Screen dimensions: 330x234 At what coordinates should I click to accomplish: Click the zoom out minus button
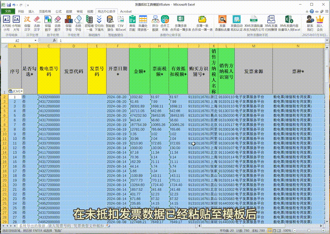[x=295, y=231]
